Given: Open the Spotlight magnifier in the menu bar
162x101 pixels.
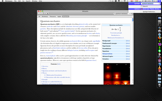Looking at the screenshot, I should 159,1.
